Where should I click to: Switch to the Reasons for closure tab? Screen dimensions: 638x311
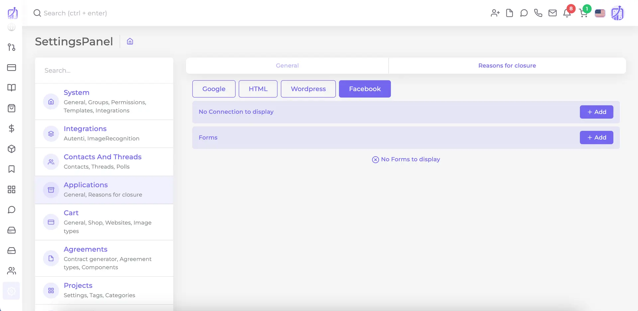507,66
